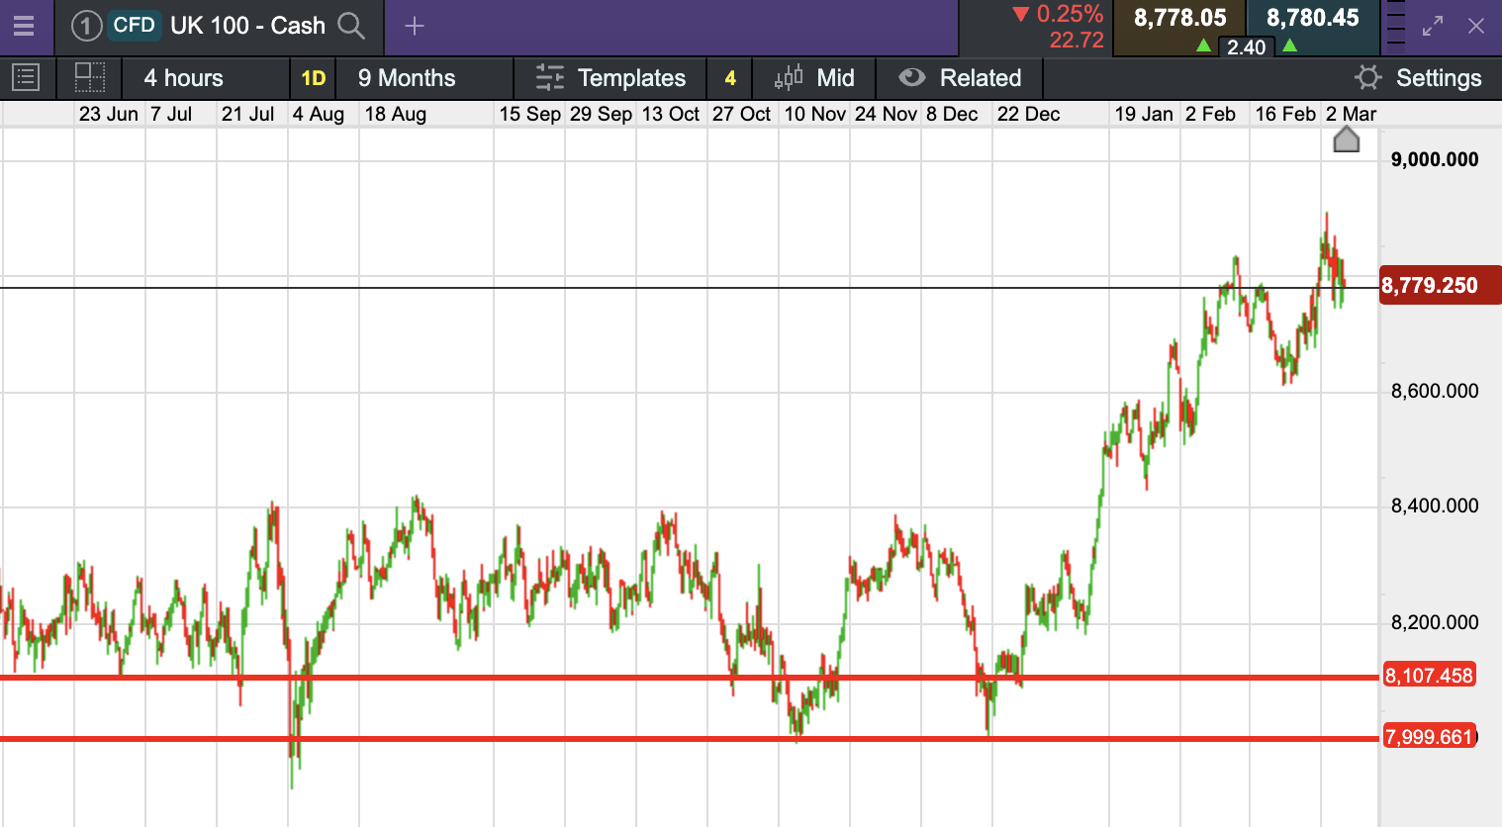Click the UK 100 - Cash instrument name

247,26
